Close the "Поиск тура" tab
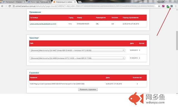178x111 pixels. coord(50,2)
